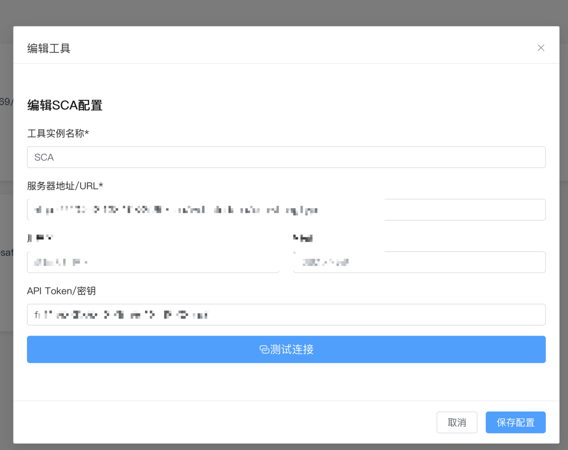Click the blurred right field below the URL
The width and height of the screenshot is (568, 450).
419,262
